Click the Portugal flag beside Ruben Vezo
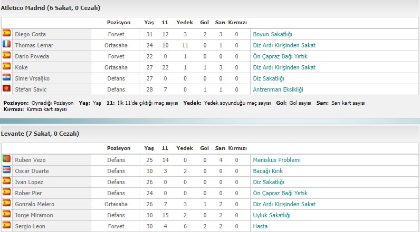This screenshot has width=420, height=232. point(6,159)
